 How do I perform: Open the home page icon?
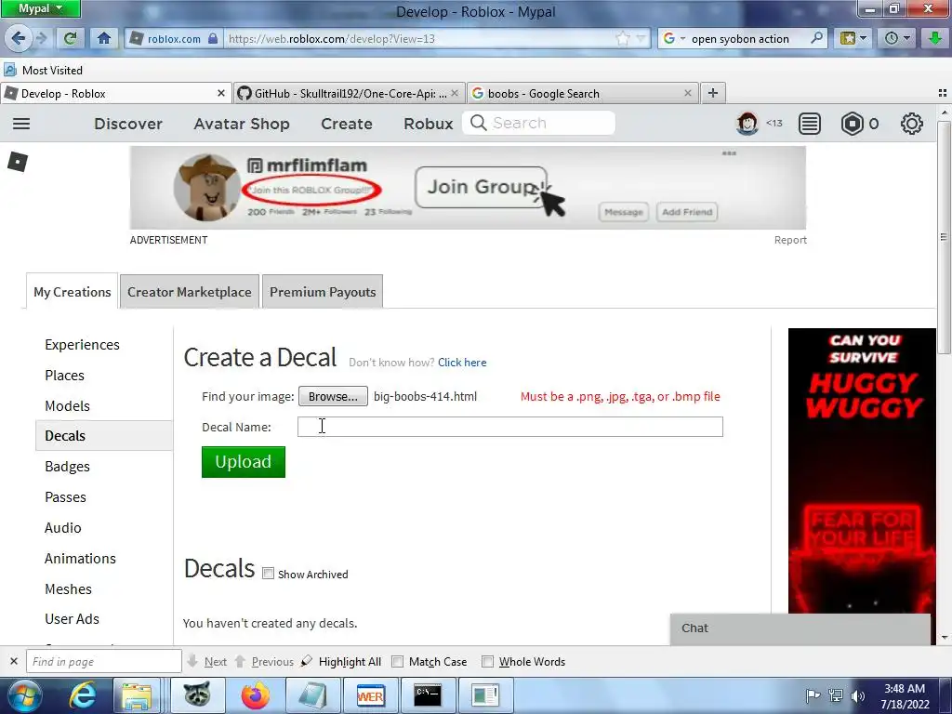[x=104, y=38]
